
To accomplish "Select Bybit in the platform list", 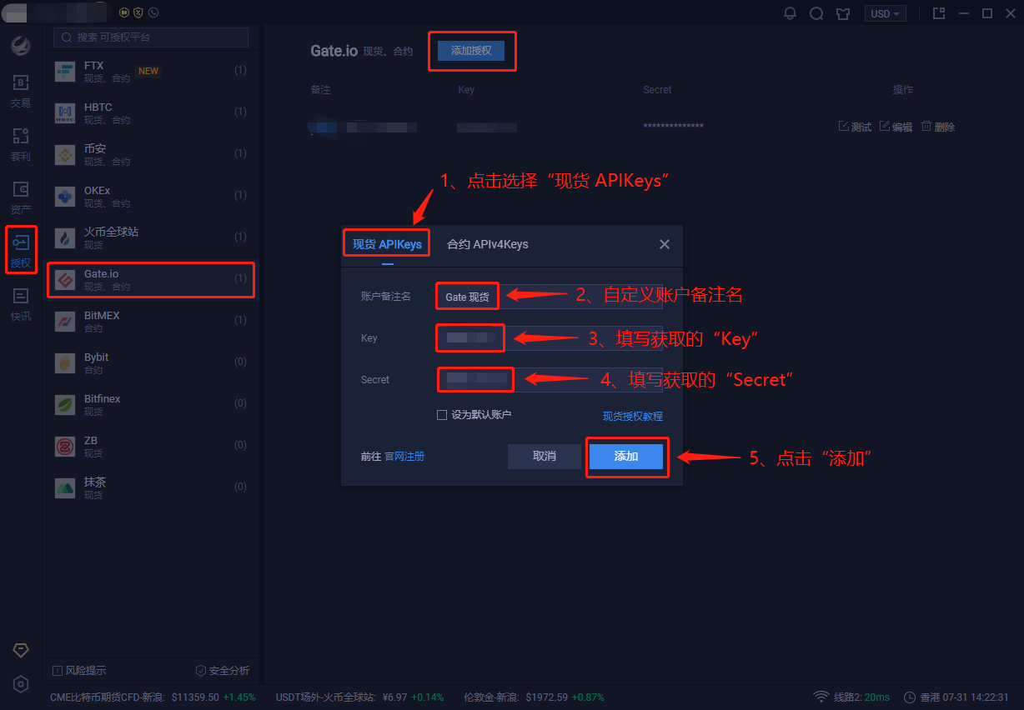I will point(151,363).
